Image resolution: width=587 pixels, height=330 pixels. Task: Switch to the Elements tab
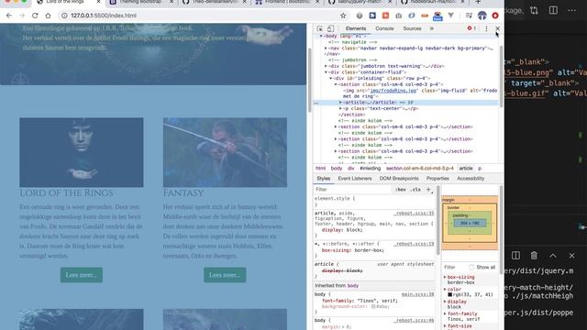[x=356, y=28]
